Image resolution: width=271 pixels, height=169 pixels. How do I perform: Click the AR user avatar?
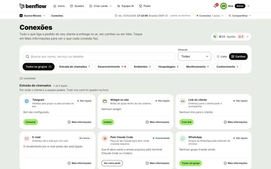coord(223,6)
